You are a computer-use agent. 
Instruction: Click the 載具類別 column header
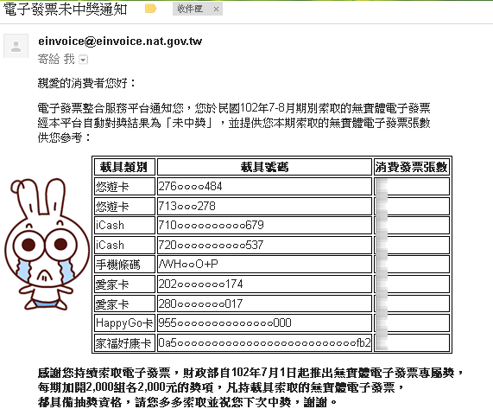(124, 167)
